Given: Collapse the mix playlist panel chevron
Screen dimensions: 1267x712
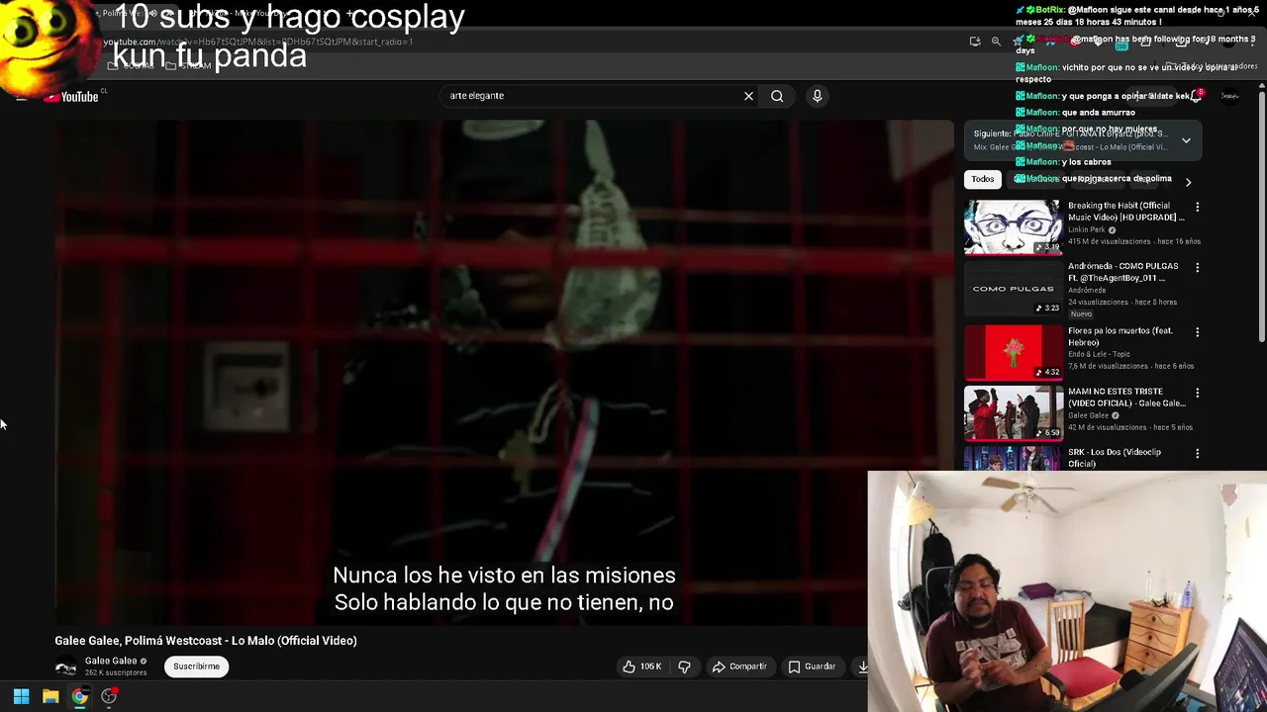Looking at the screenshot, I should (1186, 140).
